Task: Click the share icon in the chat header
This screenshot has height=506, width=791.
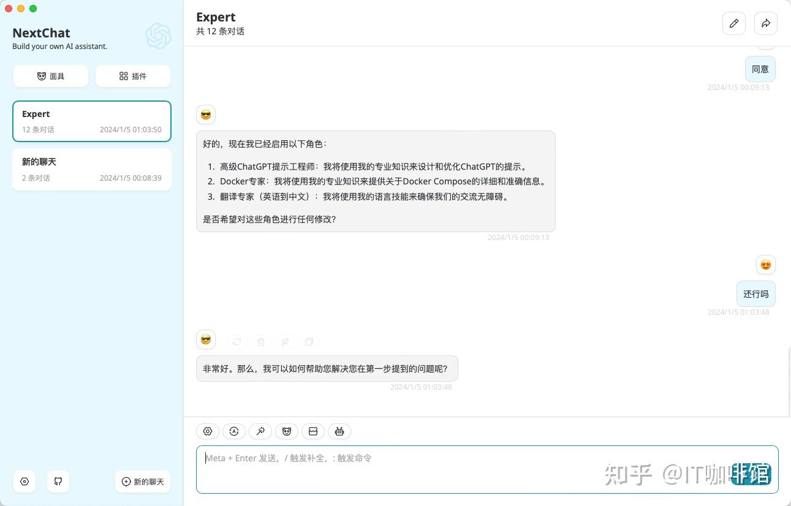Action: click(766, 23)
